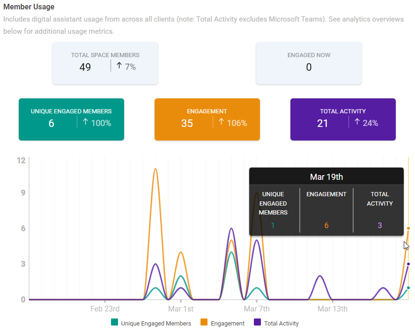Select the orange Engagement card

tap(207, 119)
